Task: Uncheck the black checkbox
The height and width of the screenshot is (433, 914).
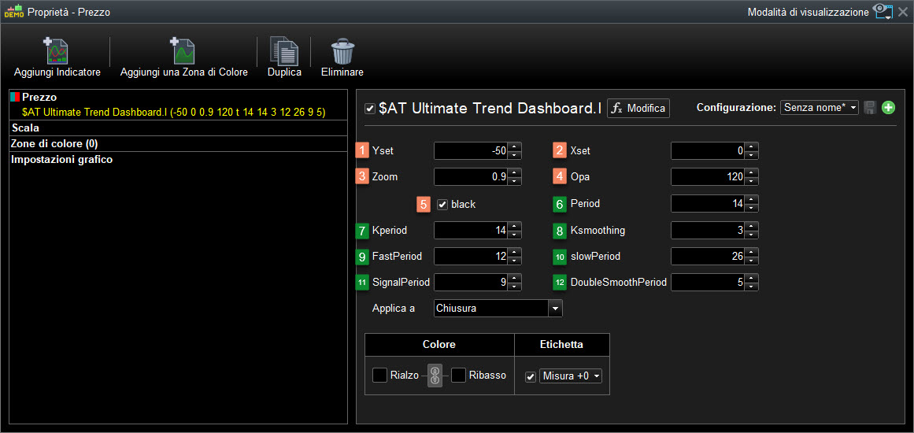Action: 442,205
